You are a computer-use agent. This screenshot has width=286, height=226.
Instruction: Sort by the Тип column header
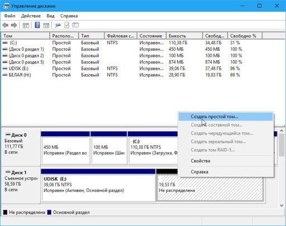tap(92, 36)
